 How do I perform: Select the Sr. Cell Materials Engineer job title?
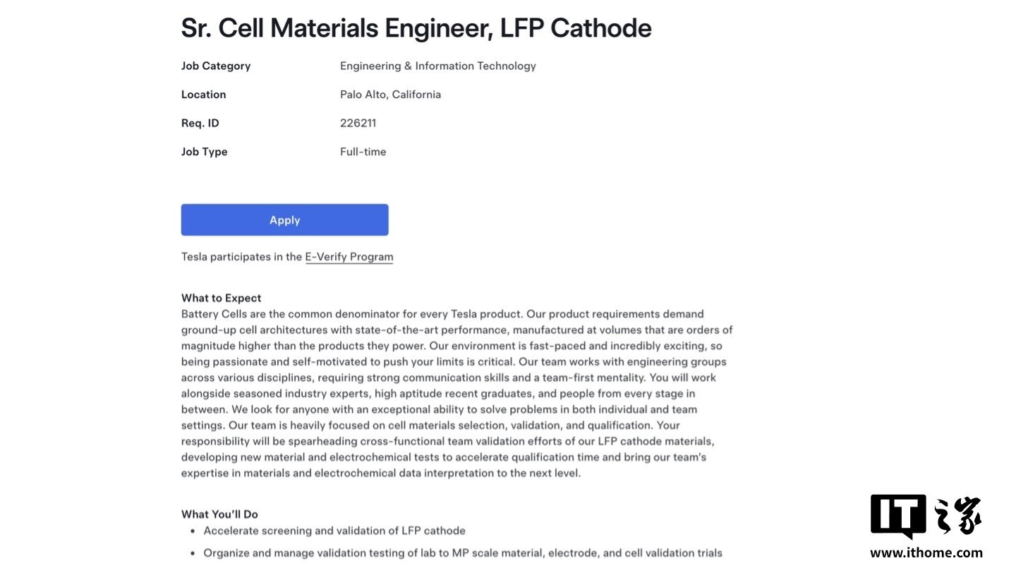416,28
